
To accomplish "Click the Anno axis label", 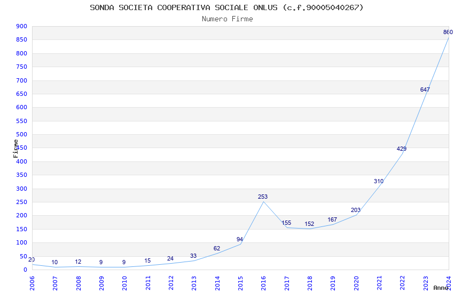I will coord(441,288).
